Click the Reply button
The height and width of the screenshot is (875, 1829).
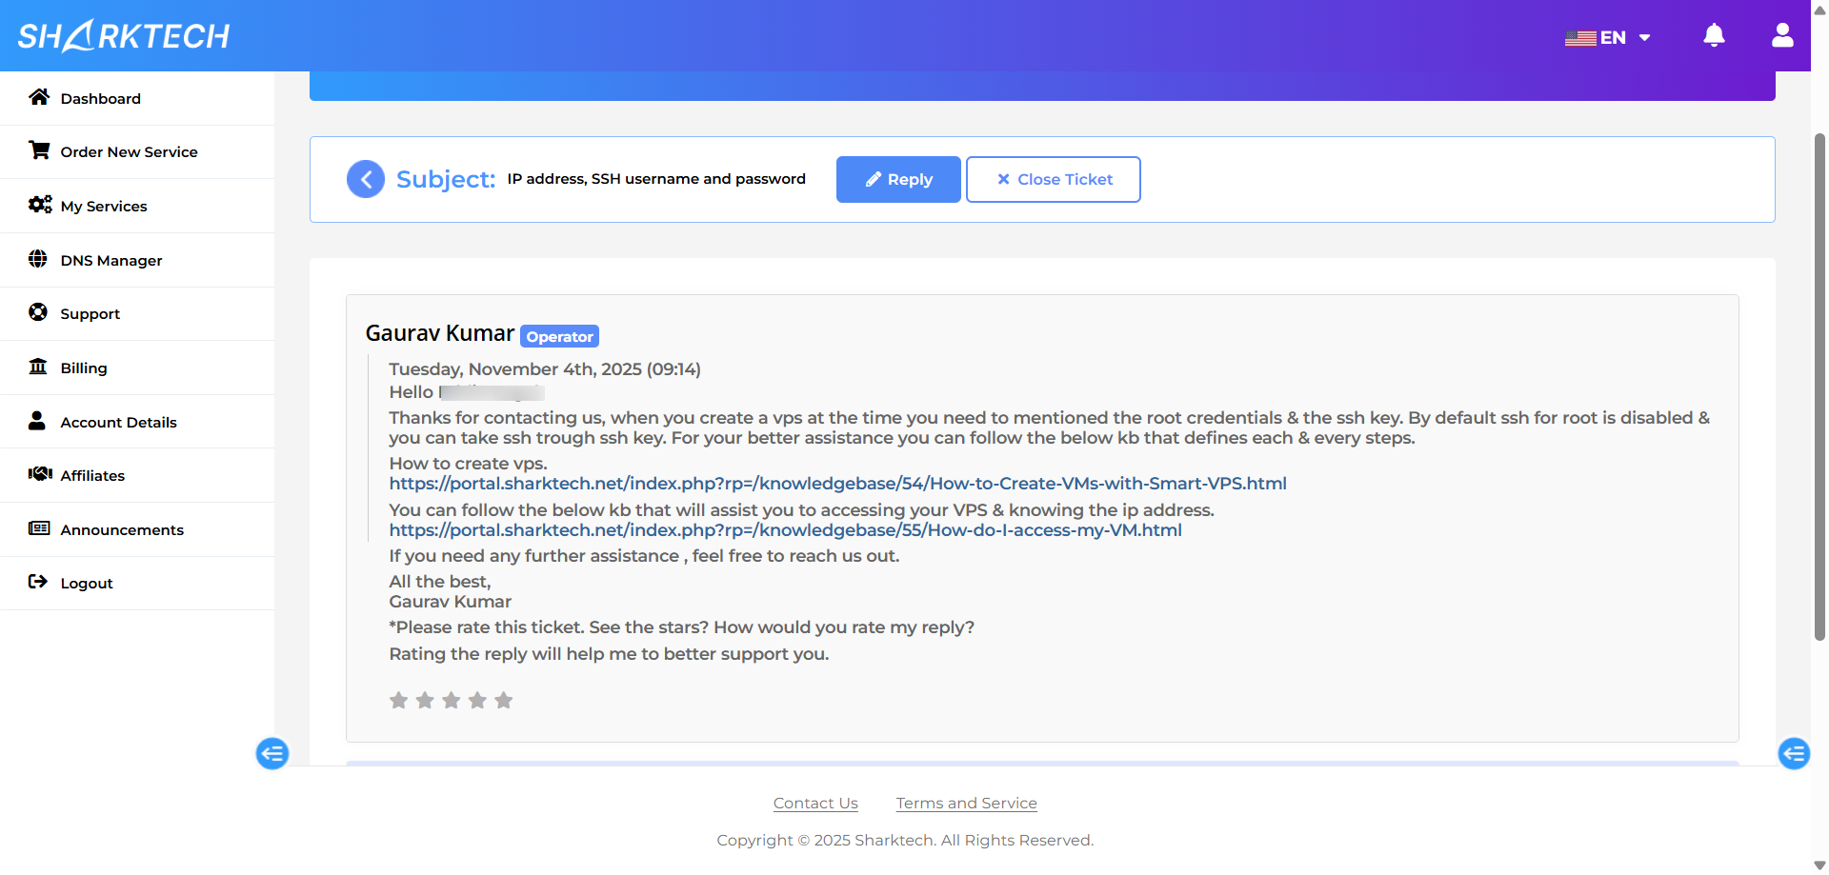click(898, 179)
